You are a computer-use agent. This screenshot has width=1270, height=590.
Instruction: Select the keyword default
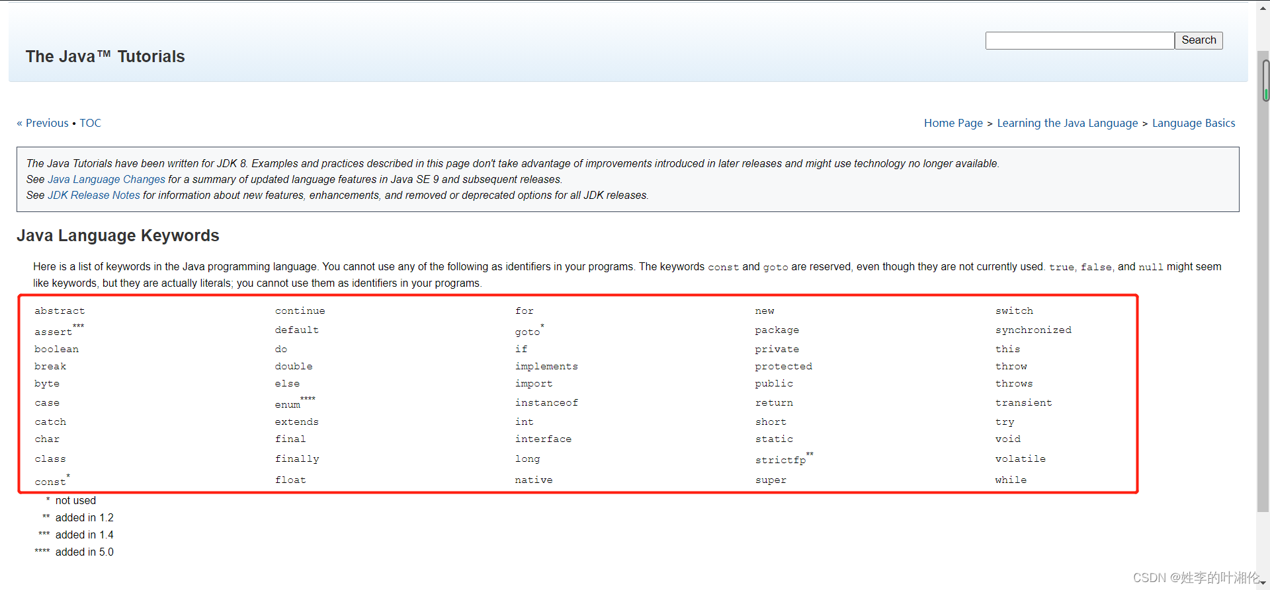pos(297,330)
